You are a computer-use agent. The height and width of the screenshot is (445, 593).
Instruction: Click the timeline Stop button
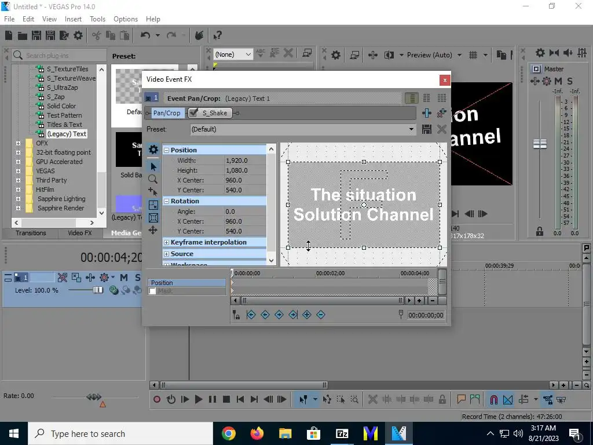tap(226, 400)
